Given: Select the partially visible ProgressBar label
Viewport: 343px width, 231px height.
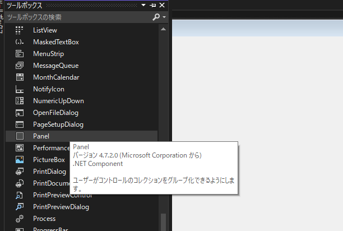Looking at the screenshot, I should point(50,229).
